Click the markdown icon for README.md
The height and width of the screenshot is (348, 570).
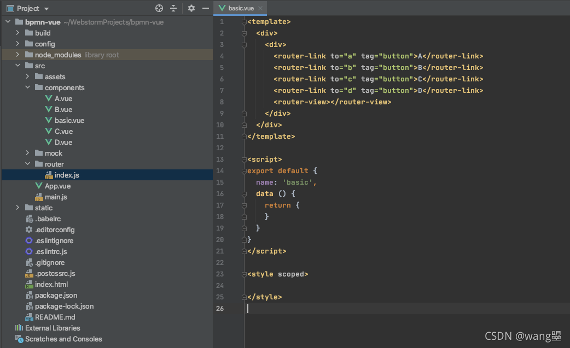pyautogui.click(x=29, y=317)
